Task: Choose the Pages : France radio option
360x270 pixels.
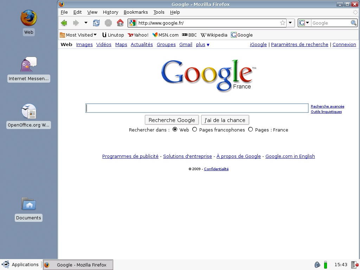Action: pos(250,129)
